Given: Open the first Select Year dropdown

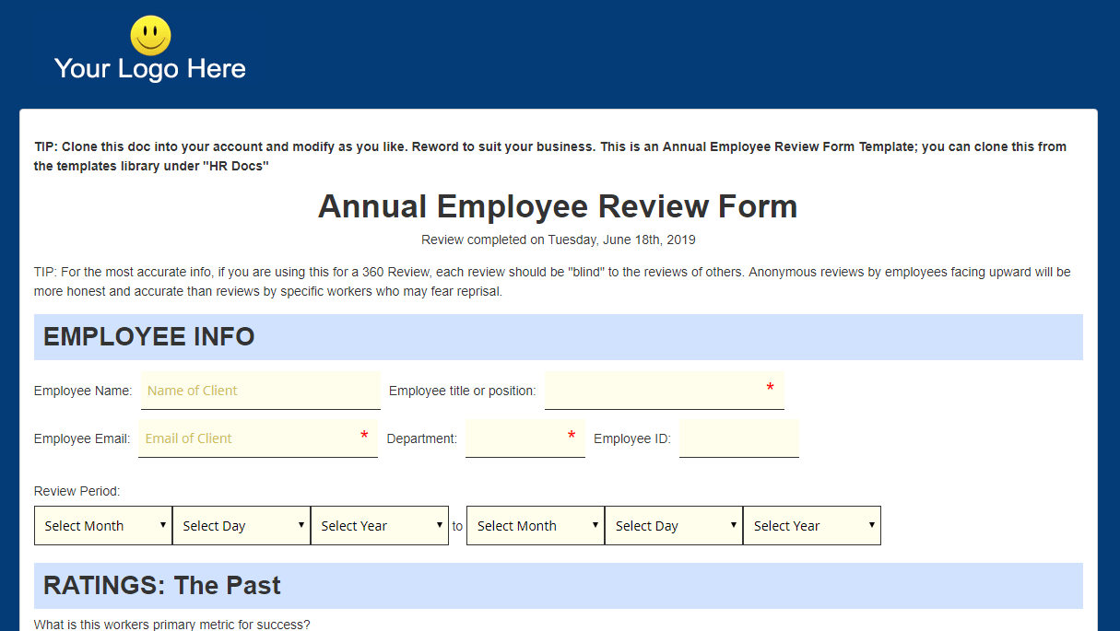Looking at the screenshot, I should [379, 525].
